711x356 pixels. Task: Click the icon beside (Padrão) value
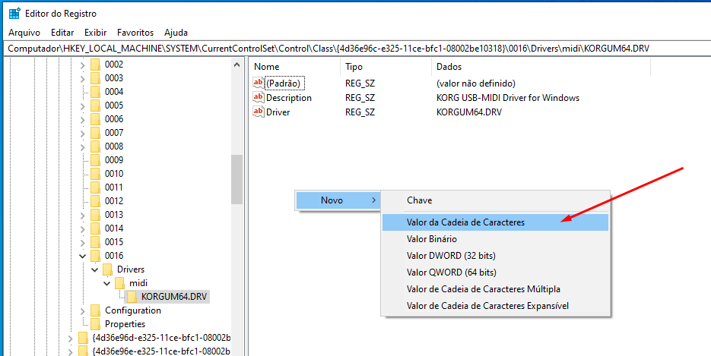click(259, 83)
